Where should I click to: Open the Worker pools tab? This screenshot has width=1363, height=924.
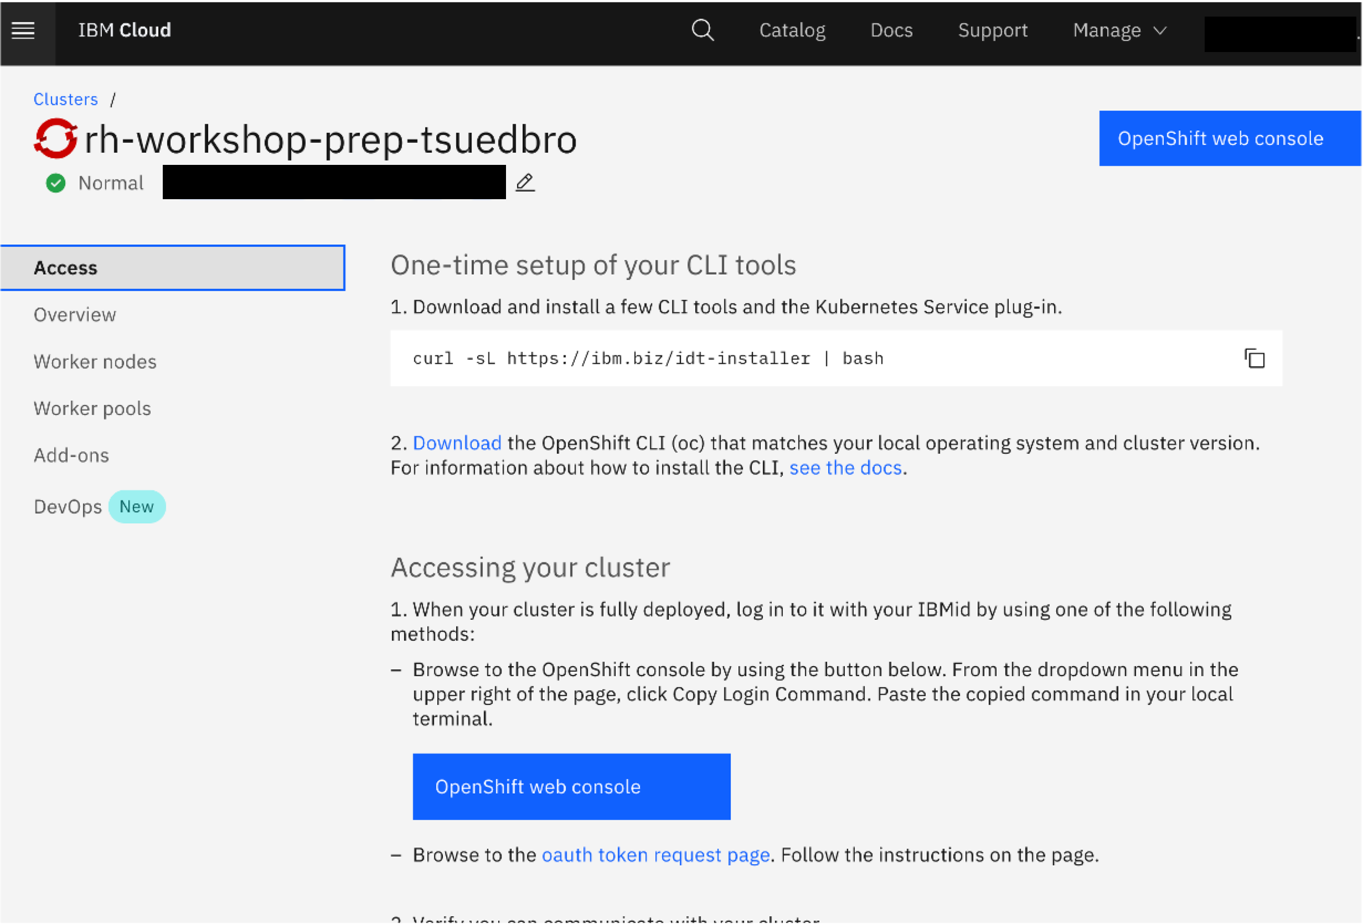(x=92, y=409)
